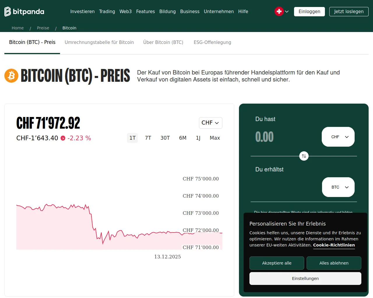The image size is (373, 298).
Task: Accept all cookies via Akzeptiere alle
Action: 277,263
